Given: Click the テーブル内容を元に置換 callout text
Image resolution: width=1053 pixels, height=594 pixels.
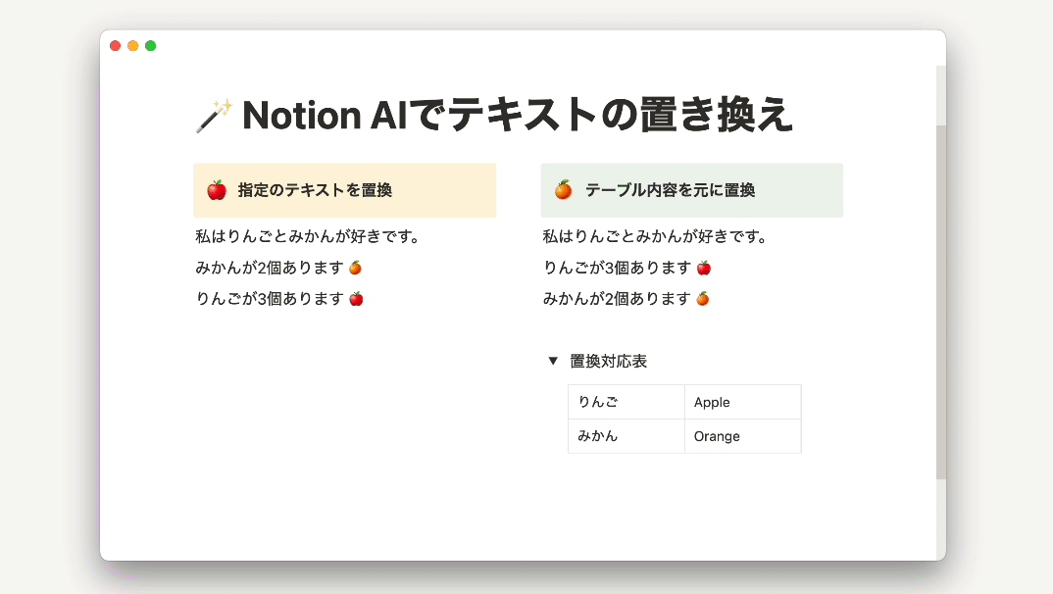Looking at the screenshot, I should coord(671,190).
